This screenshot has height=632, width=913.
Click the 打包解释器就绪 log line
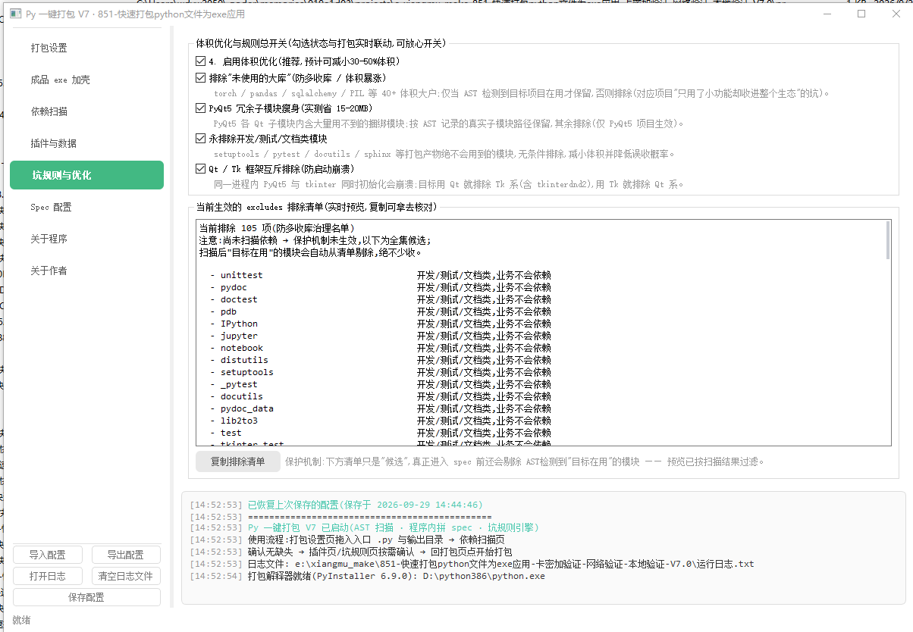click(367, 576)
